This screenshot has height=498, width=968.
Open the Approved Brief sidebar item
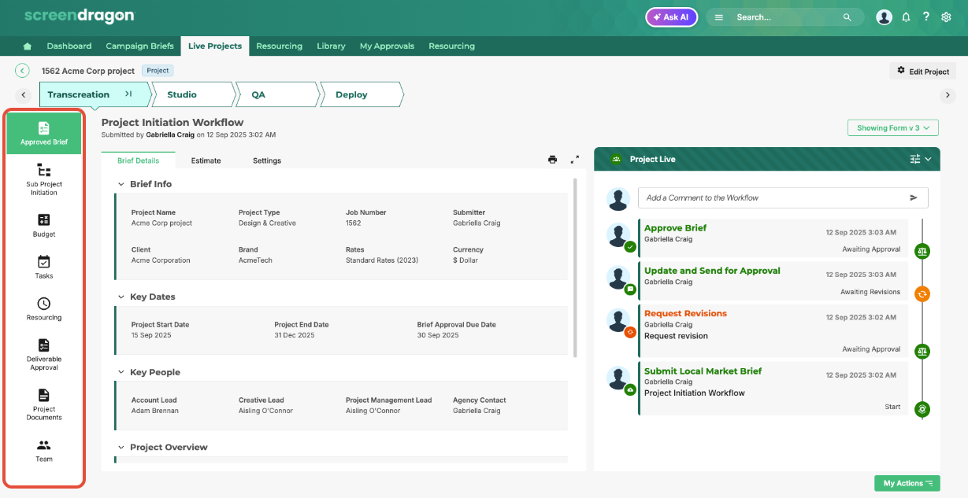click(x=44, y=133)
